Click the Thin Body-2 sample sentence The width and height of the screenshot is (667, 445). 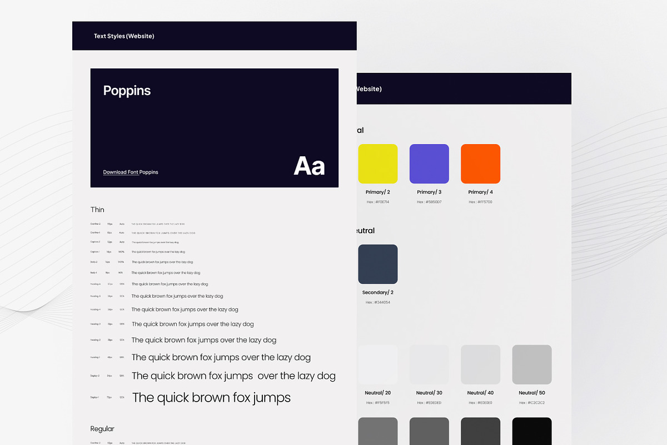click(162, 262)
